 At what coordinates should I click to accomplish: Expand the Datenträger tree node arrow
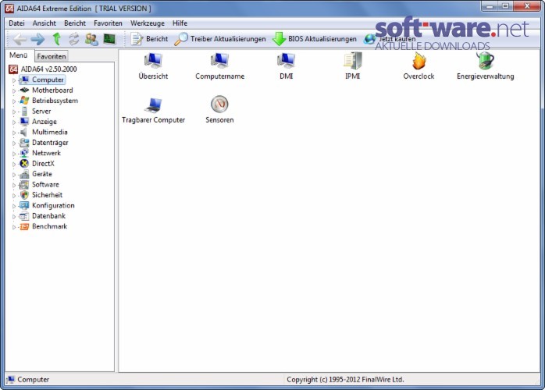tap(14, 143)
